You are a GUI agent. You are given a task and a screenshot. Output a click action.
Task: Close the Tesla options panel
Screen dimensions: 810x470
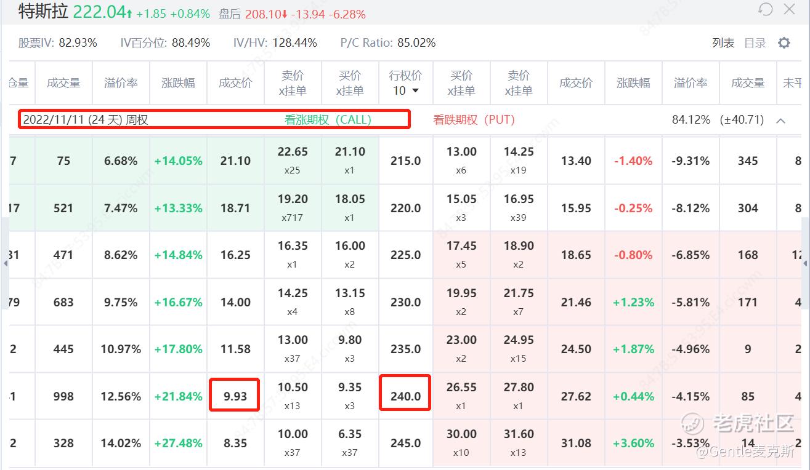pos(789,9)
